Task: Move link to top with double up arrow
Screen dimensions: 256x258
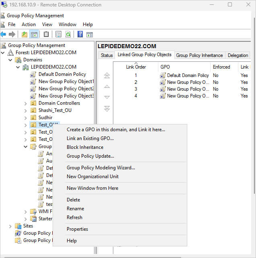Action: tap(107, 75)
